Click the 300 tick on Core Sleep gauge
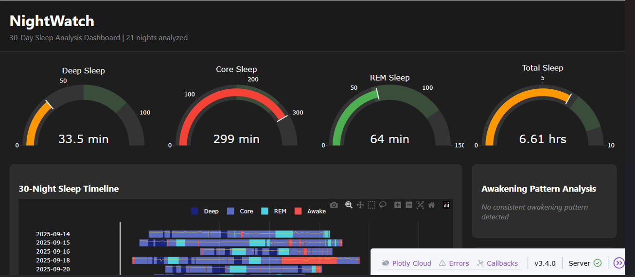Viewport: 635px width, 277px height. (298, 113)
